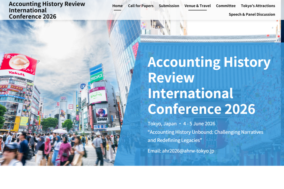Click the Tokyo, Japan 4 - 5 June date line

tap(181, 124)
